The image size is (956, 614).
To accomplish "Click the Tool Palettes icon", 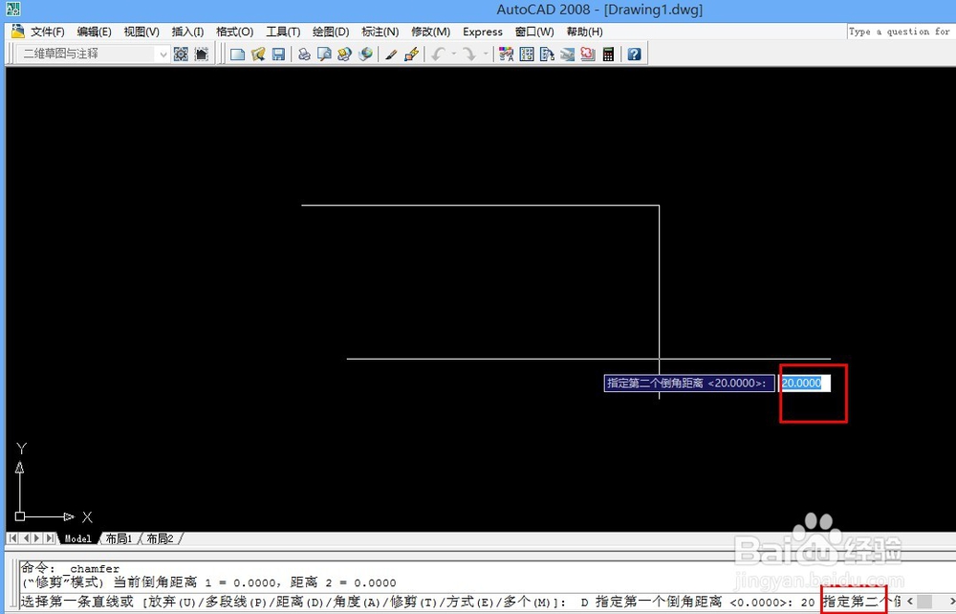I will pyautogui.click(x=547, y=55).
